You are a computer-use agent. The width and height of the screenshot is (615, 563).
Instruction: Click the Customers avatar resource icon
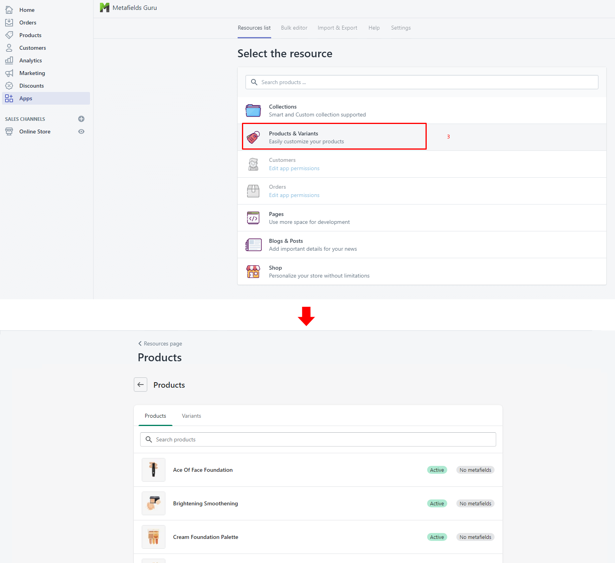[253, 164]
